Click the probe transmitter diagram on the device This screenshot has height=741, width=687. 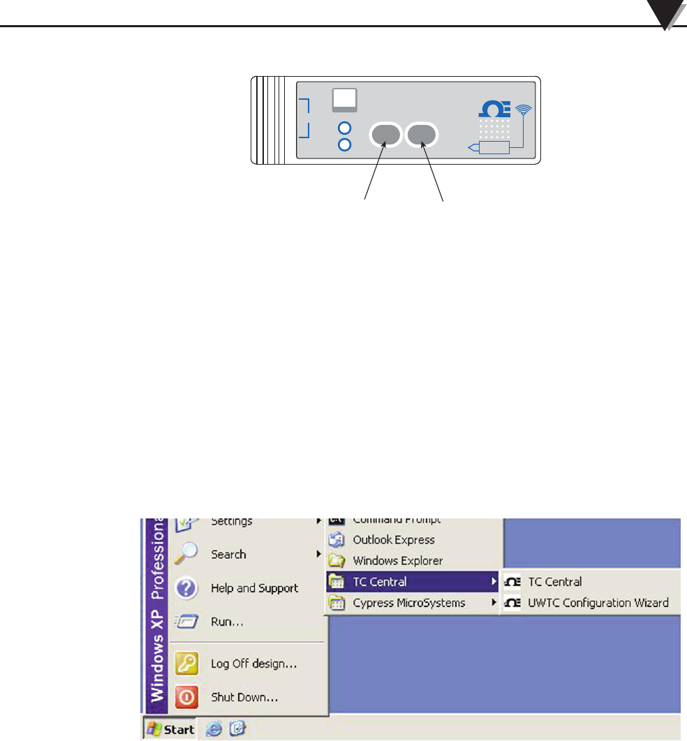(x=490, y=147)
